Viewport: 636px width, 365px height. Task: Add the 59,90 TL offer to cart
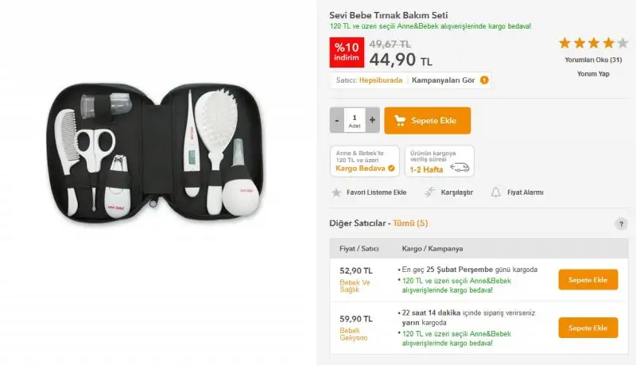[588, 328]
